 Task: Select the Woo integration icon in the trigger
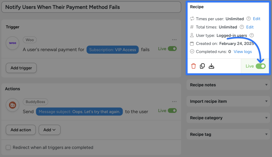[12, 43]
